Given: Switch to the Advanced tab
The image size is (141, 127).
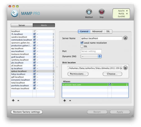Looking at the screenshot, I should point(97,31).
